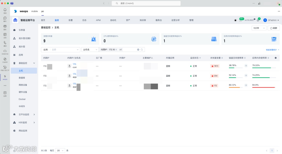Open 应用 add-apps plus icon
The height and width of the screenshot is (154, 282).
(5, 93)
